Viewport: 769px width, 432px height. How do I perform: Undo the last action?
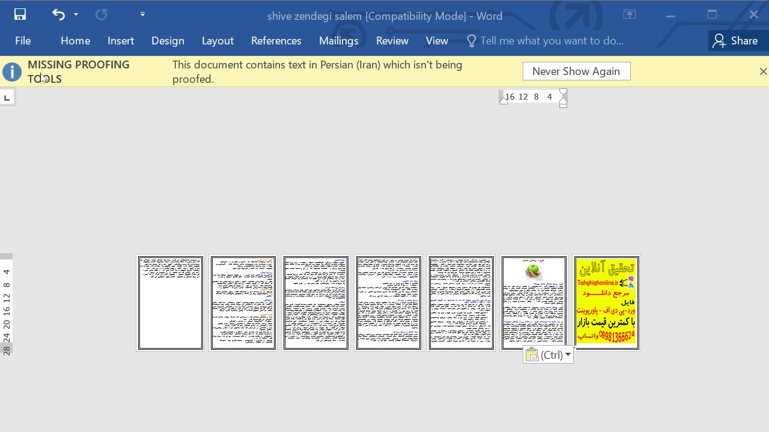coord(58,14)
